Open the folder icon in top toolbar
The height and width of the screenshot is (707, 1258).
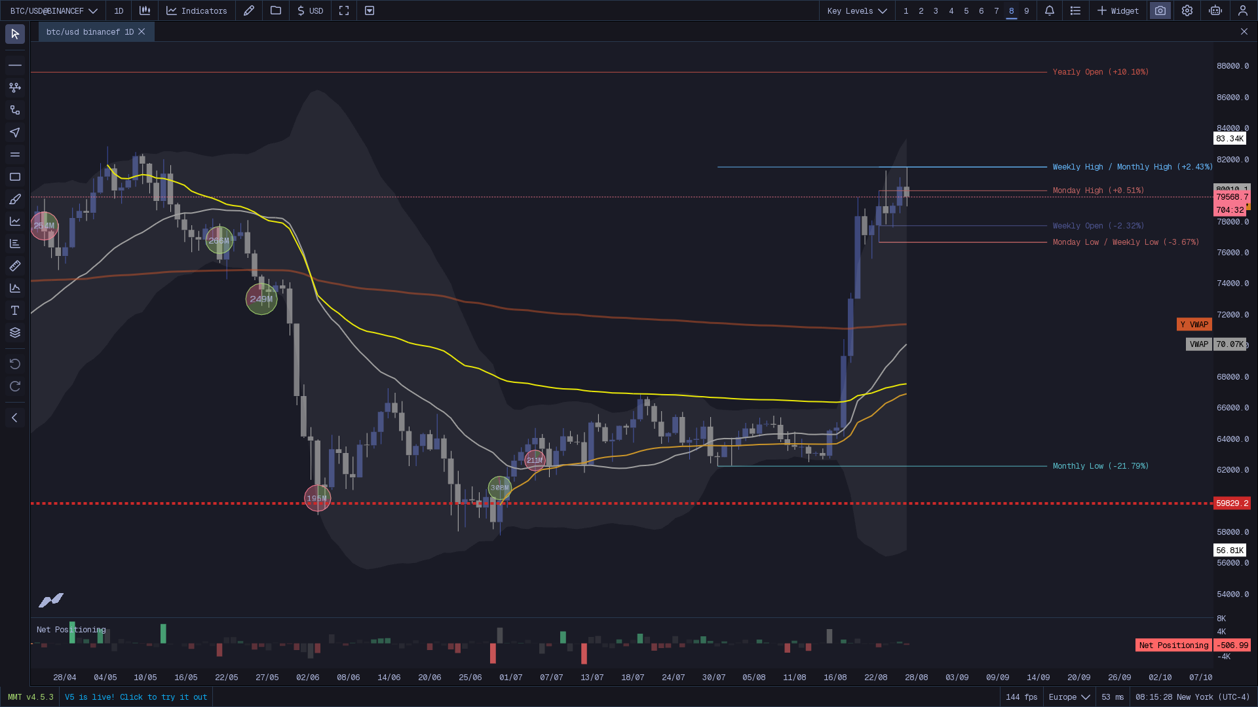point(276,10)
